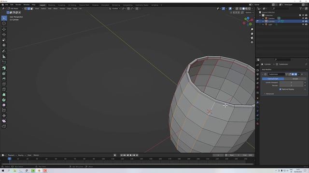The image size is (309, 173).
Task: Click the outliner search field
Action: point(281,9)
